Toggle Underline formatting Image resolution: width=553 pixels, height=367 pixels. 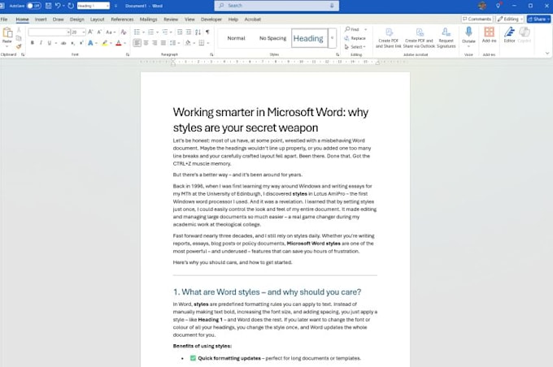coord(50,43)
